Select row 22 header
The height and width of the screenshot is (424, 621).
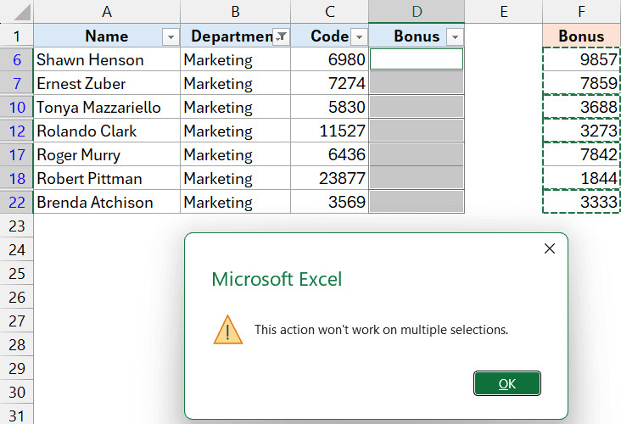16,203
